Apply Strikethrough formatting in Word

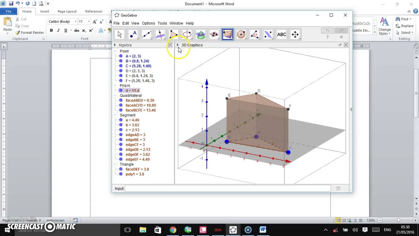click(x=77, y=30)
